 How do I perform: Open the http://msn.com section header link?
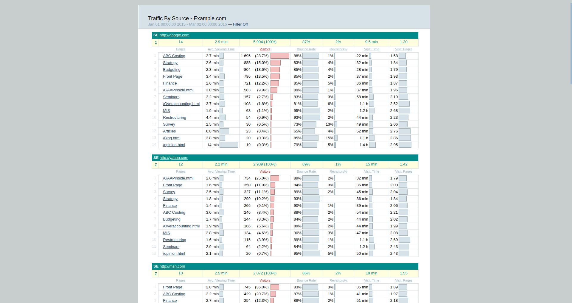coord(172,266)
